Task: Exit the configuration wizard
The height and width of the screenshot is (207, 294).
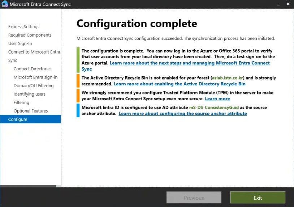Action: [x=258, y=198]
